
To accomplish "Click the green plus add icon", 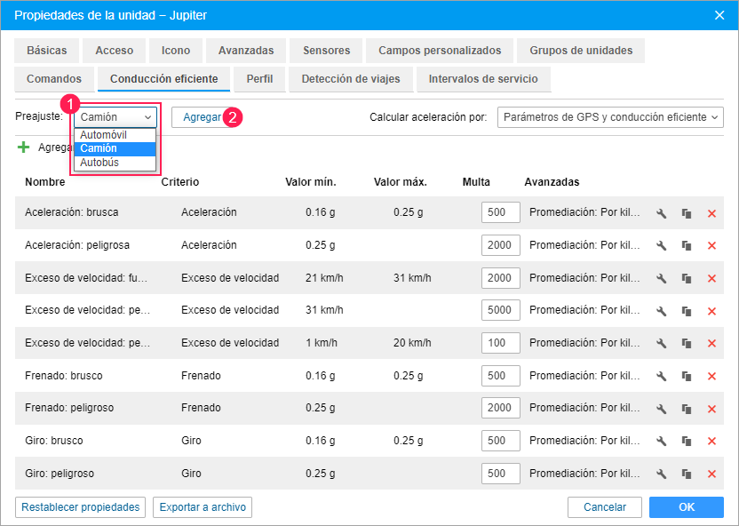I will click(x=24, y=147).
